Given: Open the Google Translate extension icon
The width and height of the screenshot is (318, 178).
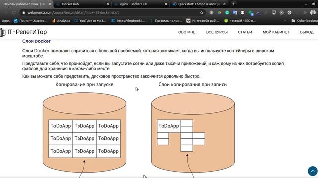Looking at the screenshot, I should coord(235,12).
